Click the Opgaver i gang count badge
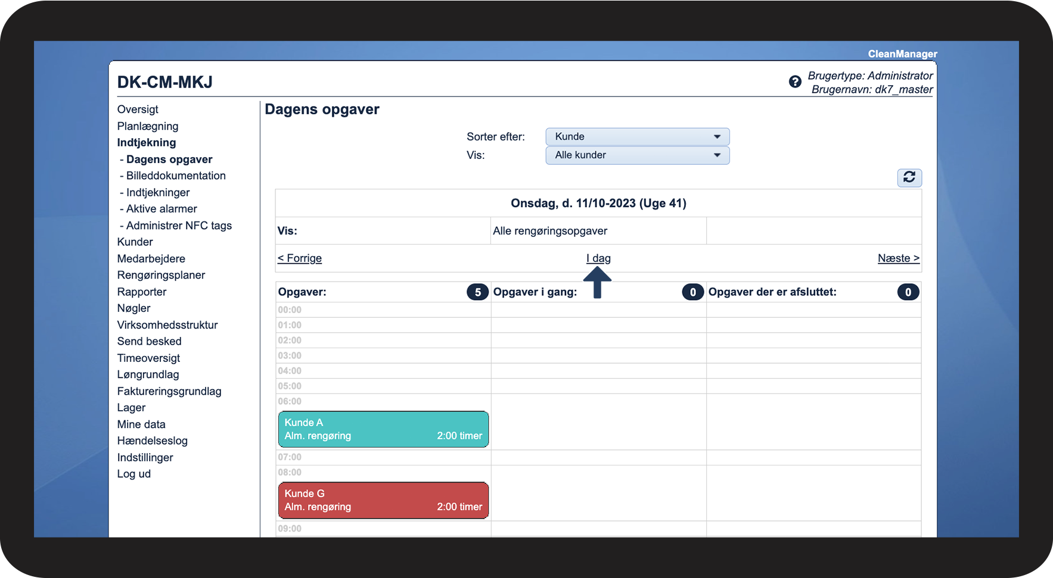Image resolution: width=1053 pixels, height=578 pixels. 692,292
